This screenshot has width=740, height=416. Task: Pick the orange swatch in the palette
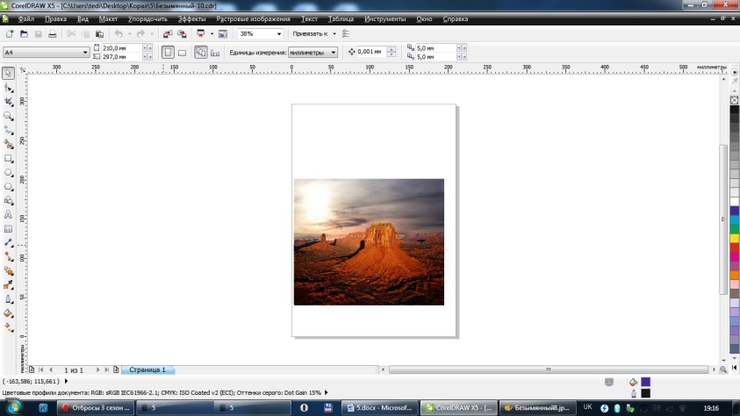pos(735,275)
